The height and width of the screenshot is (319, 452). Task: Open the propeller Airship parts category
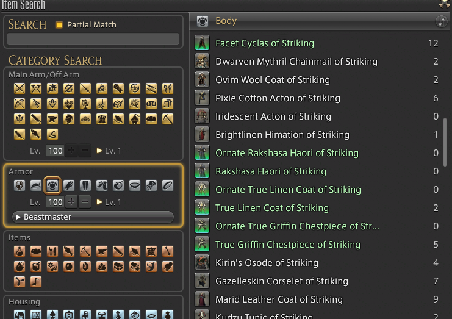click(20, 282)
